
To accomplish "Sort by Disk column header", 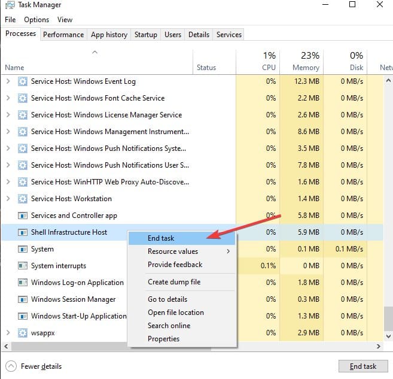I will 345,62.
